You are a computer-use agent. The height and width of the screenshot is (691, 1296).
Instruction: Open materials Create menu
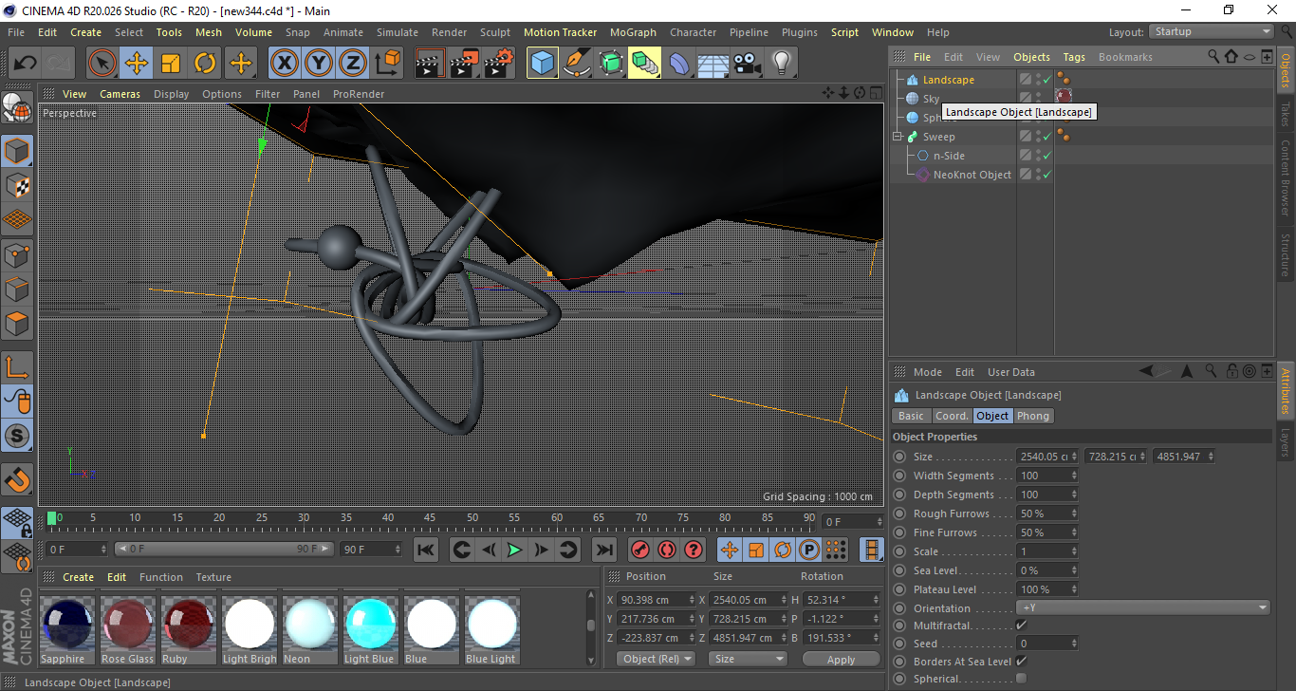[79, 577]
